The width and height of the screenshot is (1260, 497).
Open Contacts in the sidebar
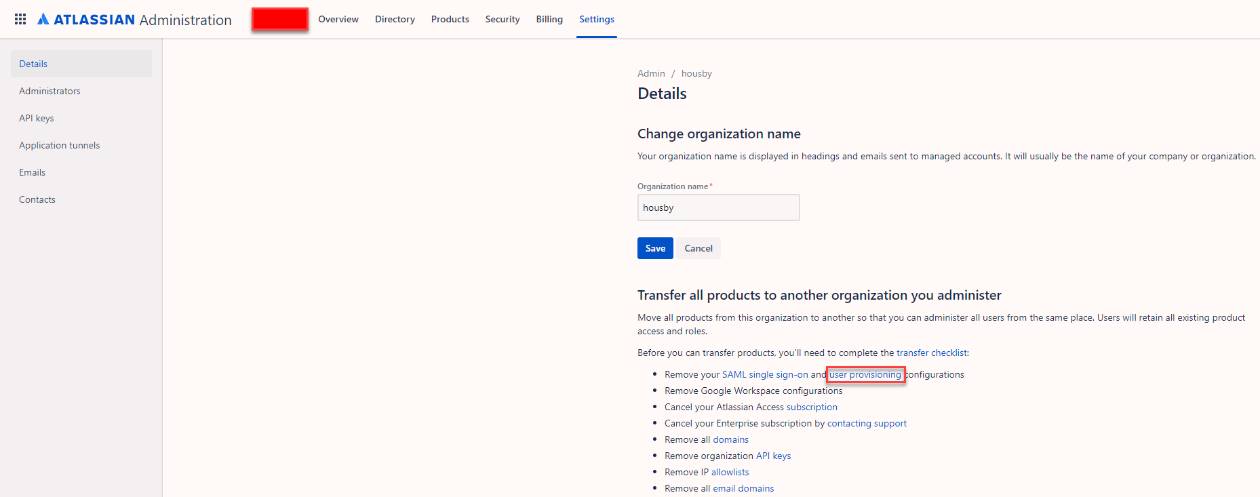[81, 199]
